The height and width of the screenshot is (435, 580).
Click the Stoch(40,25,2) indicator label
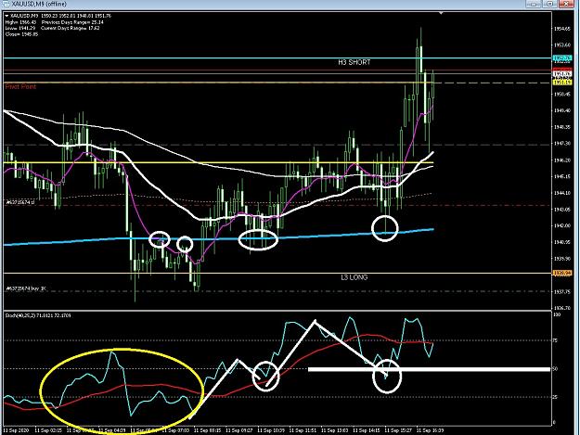[38, 315]
